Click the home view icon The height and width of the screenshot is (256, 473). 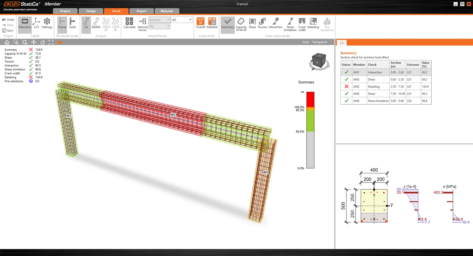coord(7,42)
